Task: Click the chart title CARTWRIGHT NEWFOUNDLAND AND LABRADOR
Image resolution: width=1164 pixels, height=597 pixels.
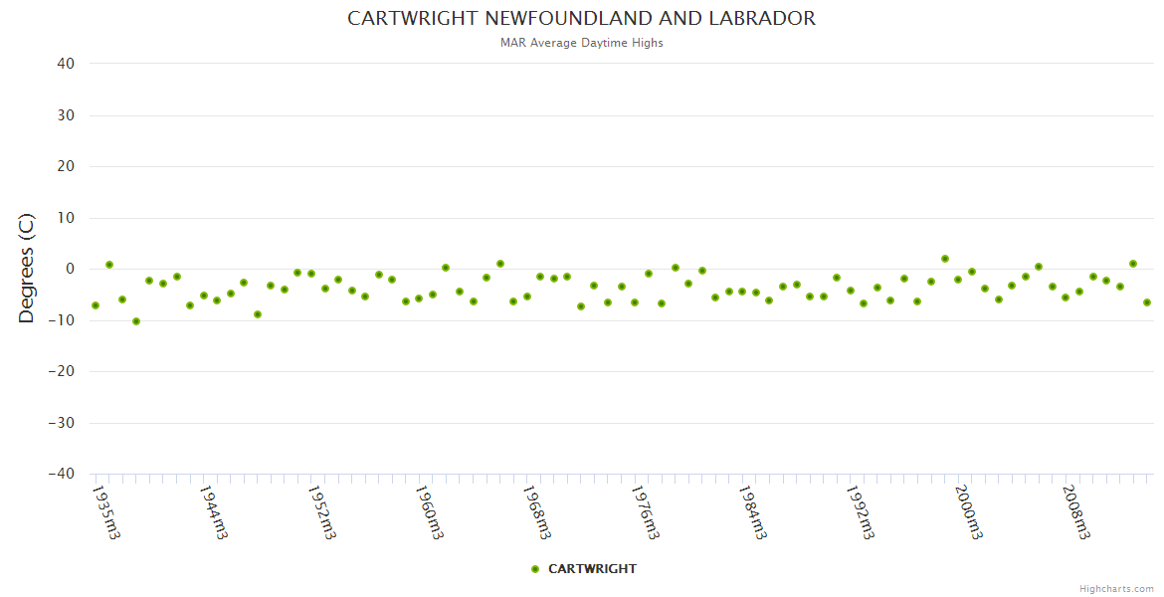Action: pyautogui.click(x=581, y=19)
